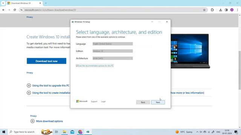Bookmark this page with the star icon
This screenshot has width=241, height=135.
click(x=204, y=10)
